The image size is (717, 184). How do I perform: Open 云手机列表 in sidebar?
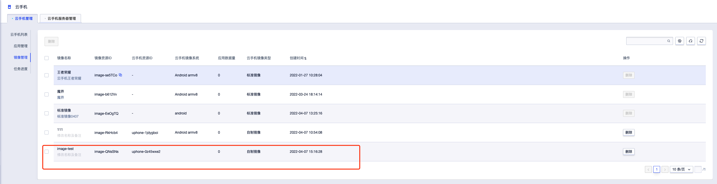tap(19, 35)
